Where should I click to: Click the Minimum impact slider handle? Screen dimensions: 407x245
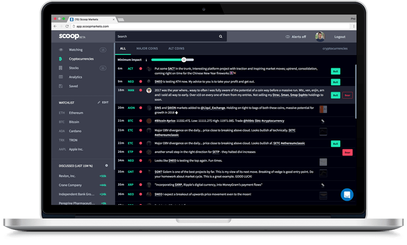(184, 60)
